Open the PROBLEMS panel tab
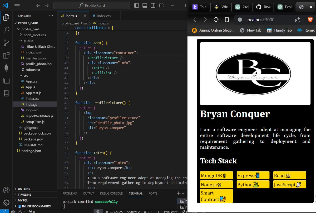 70,193
